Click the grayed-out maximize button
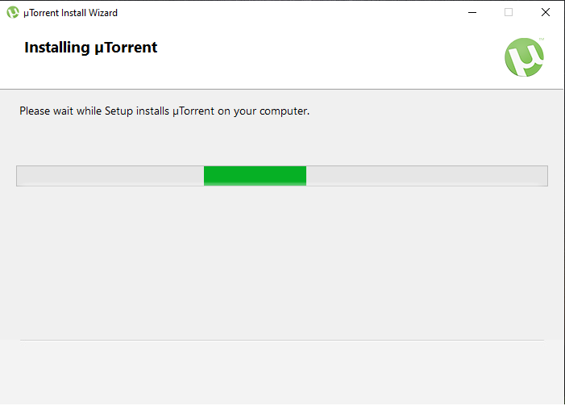Viewport: 565px width, 406px height. pyautogui.click(x=509, y=13)
